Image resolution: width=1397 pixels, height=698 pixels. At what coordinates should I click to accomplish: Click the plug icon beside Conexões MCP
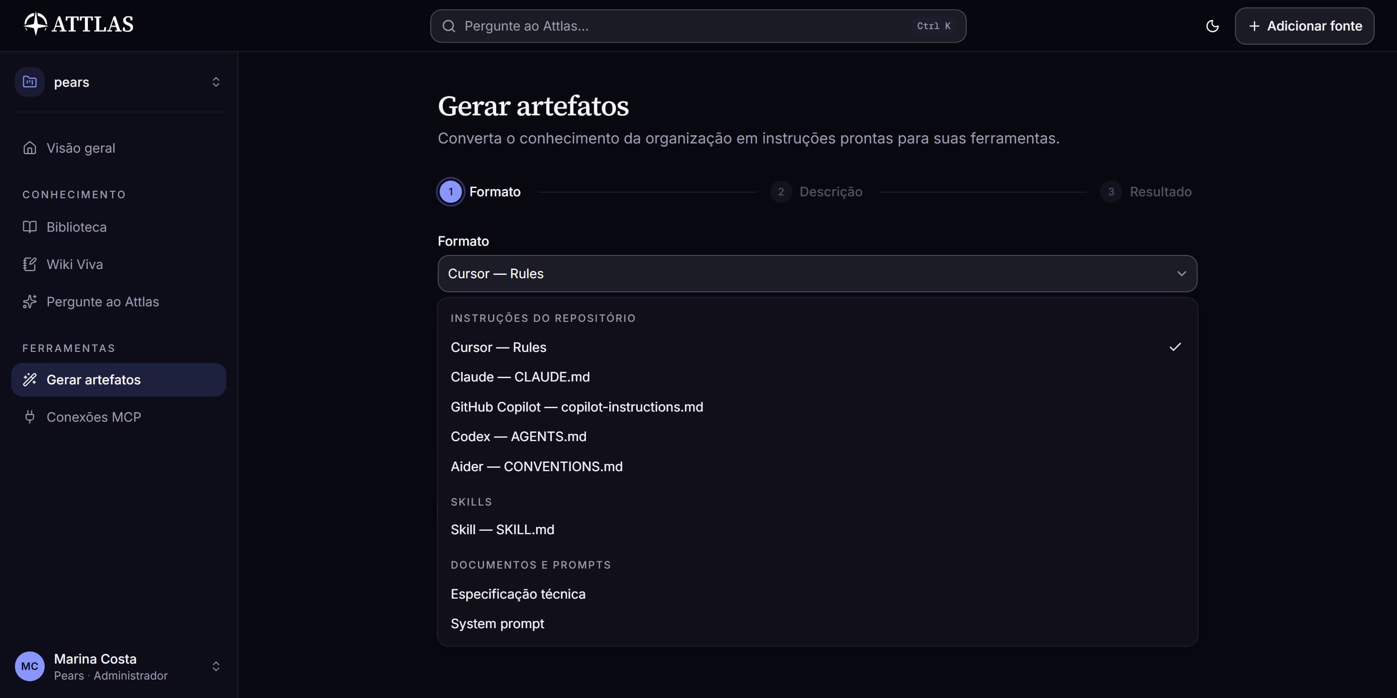[30, 417]
